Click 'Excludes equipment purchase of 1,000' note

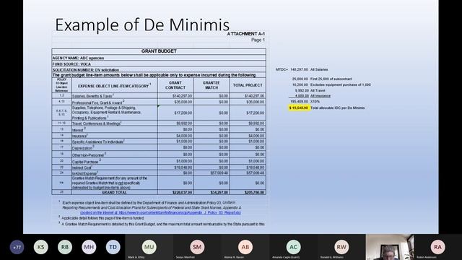point(341,84)
